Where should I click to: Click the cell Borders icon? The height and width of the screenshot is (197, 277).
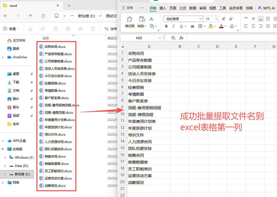(x=200, y=26)
